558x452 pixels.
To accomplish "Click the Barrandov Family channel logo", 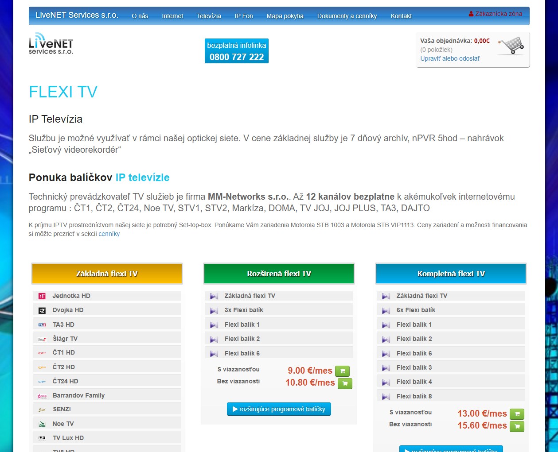I will coord(42,396).
